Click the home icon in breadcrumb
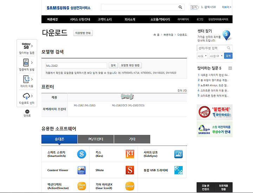This screenshot has width=253, height=193. coord(155,35)
